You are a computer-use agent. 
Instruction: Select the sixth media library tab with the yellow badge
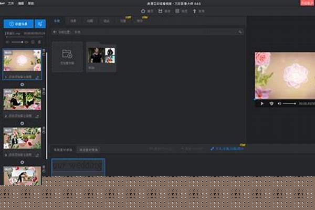(140, 21)
